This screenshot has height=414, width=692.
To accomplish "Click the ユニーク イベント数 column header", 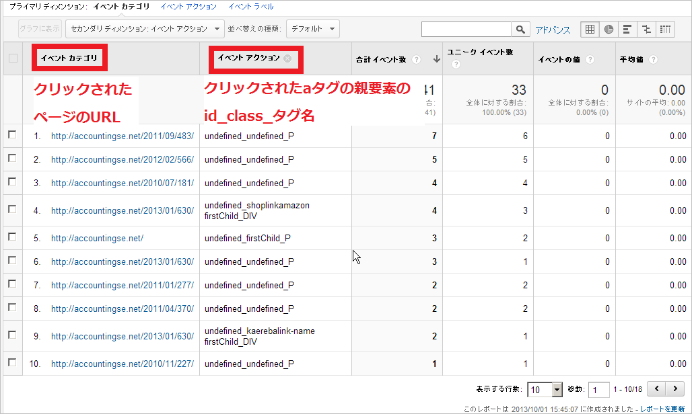I will click(480, 52).
